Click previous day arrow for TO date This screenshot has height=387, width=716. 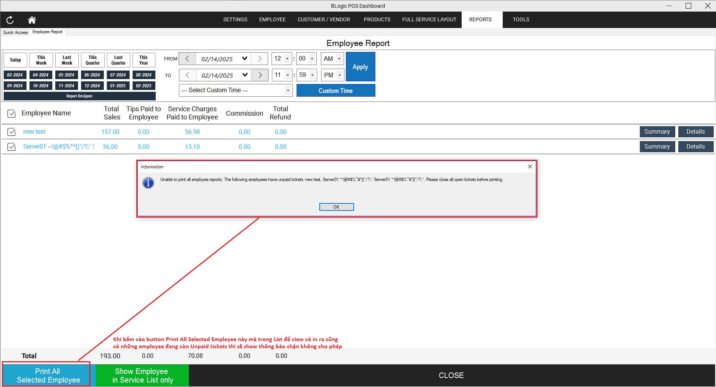[187, 75]
